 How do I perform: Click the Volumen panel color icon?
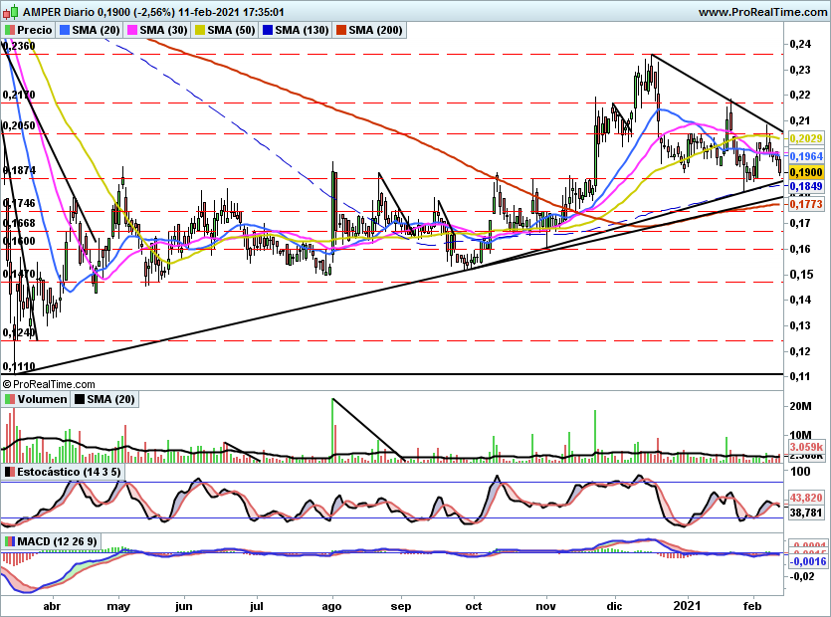point(9,399)
